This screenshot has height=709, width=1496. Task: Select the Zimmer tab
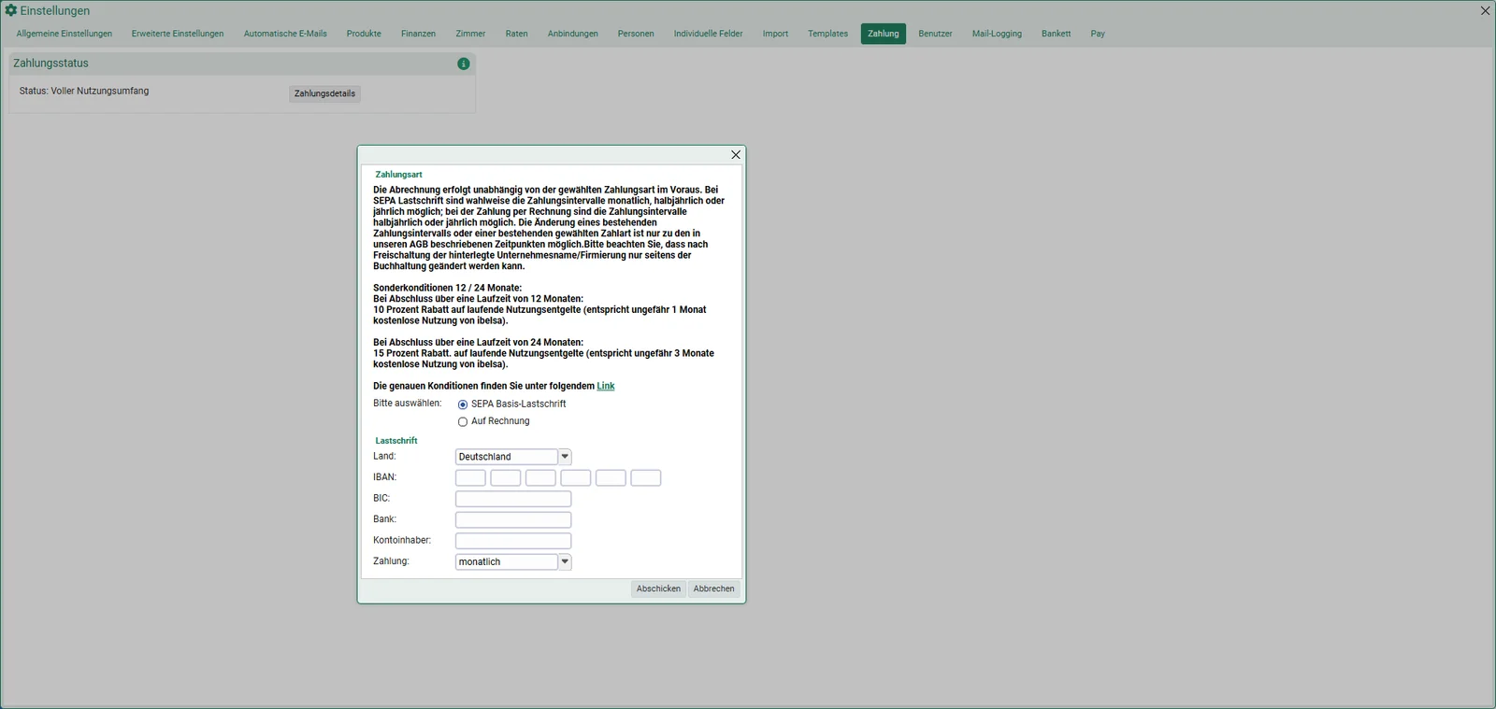click(x=470, y=34)
